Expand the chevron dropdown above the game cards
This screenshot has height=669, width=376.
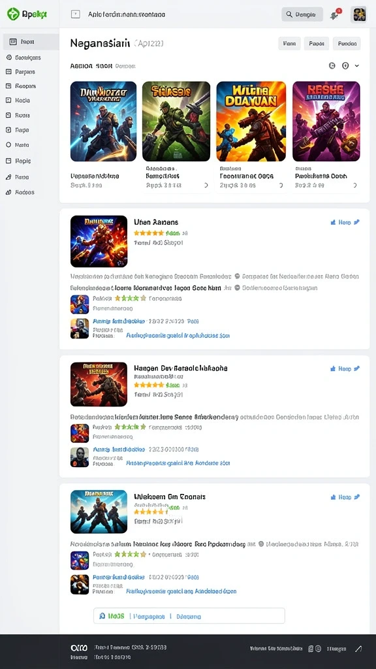click(357, 66)
